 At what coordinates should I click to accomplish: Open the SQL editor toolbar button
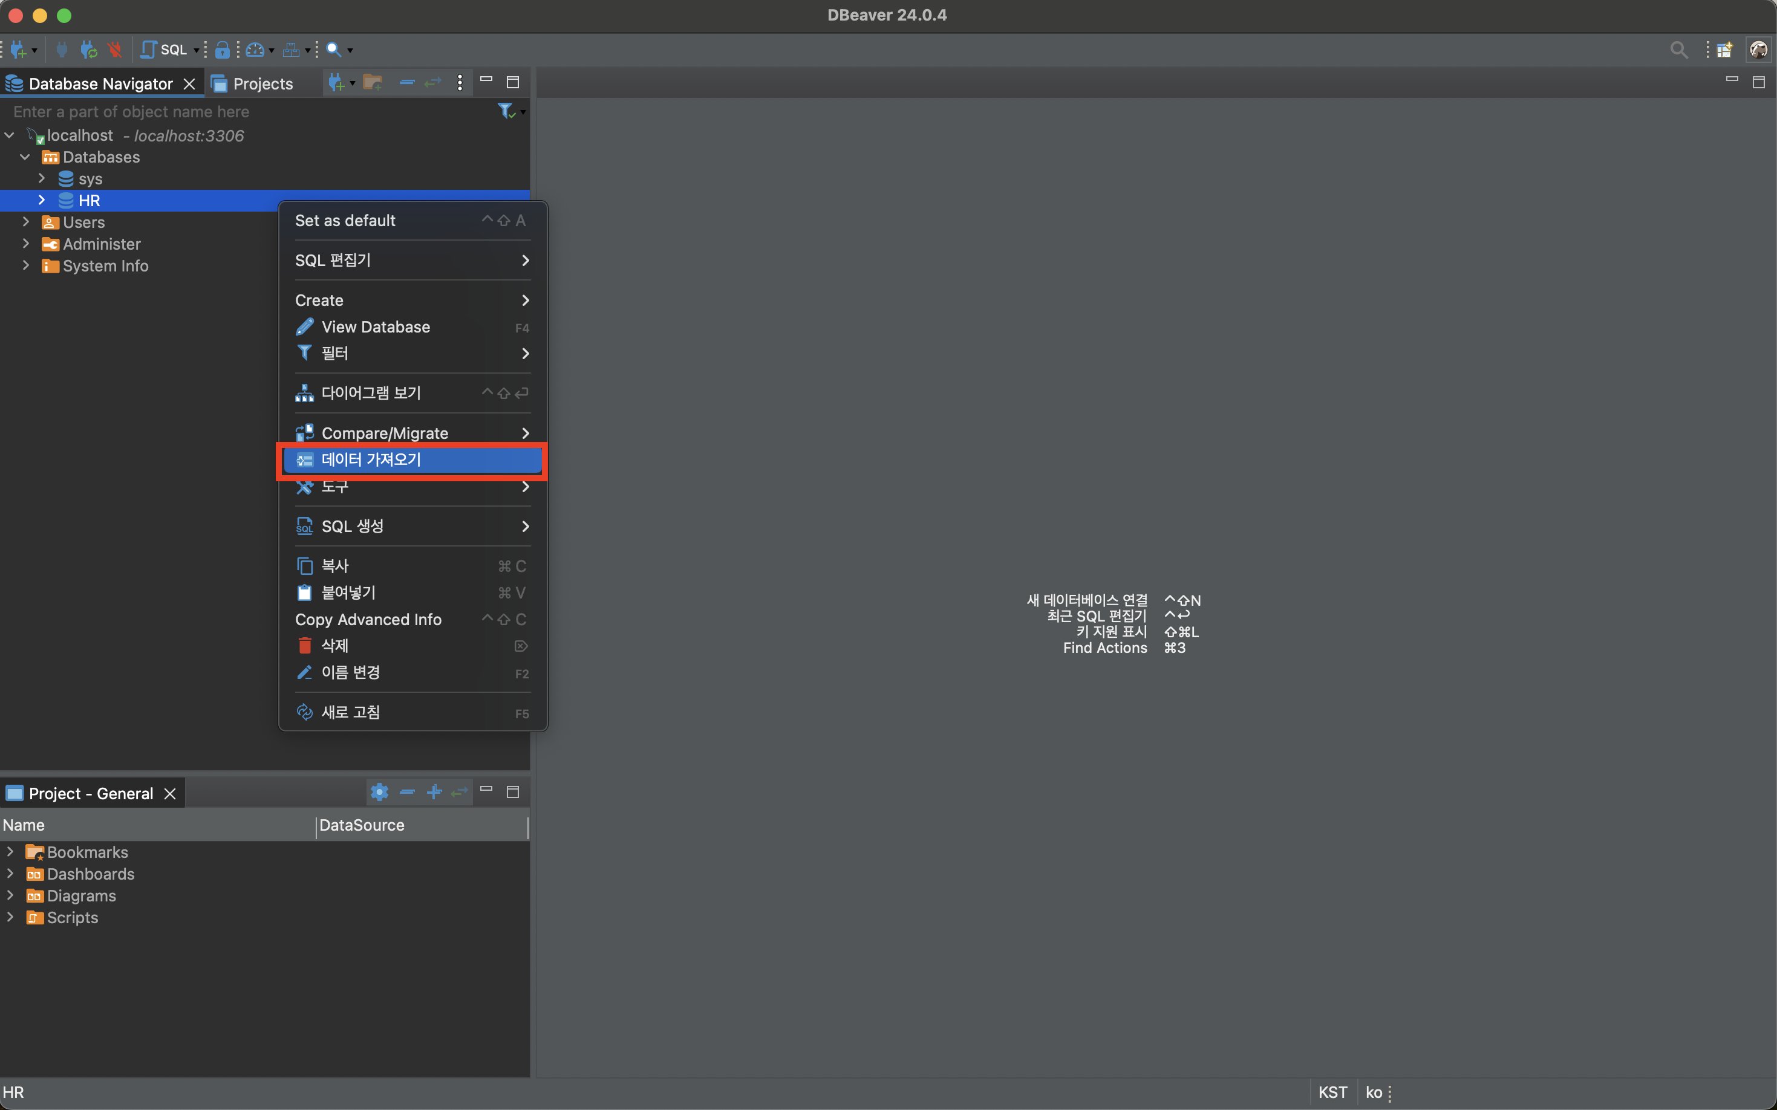(165, 49)
